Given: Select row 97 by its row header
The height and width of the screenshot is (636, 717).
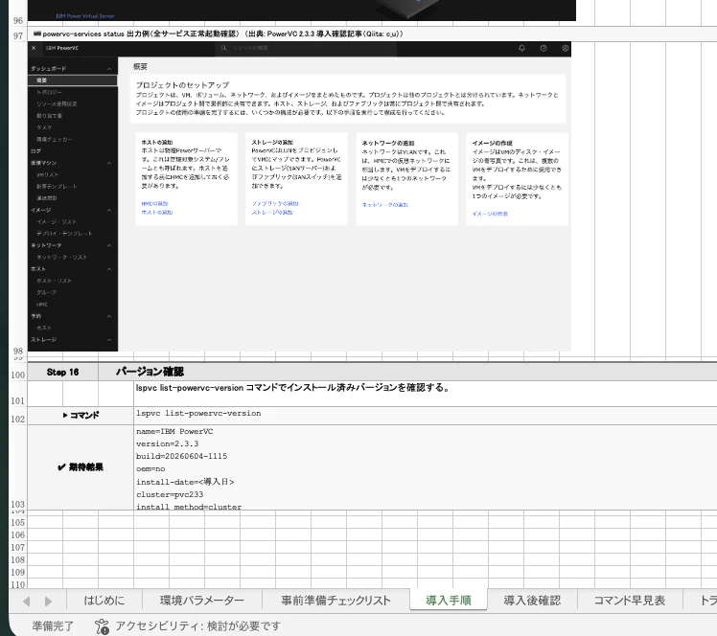Looking at the screenshot, I should click(18, 35).
